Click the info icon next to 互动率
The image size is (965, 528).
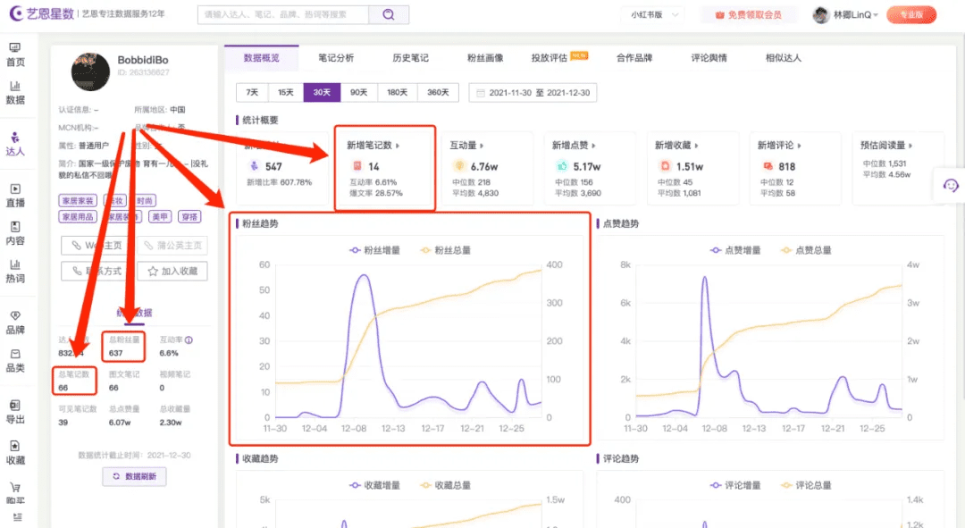pos(189,339)
